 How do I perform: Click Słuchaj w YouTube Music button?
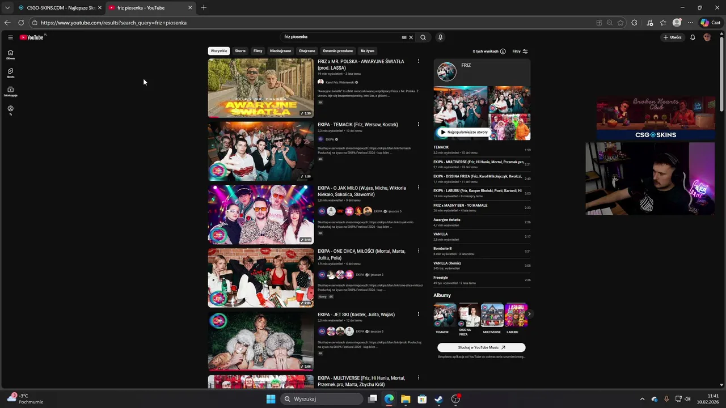coord(482,347)
